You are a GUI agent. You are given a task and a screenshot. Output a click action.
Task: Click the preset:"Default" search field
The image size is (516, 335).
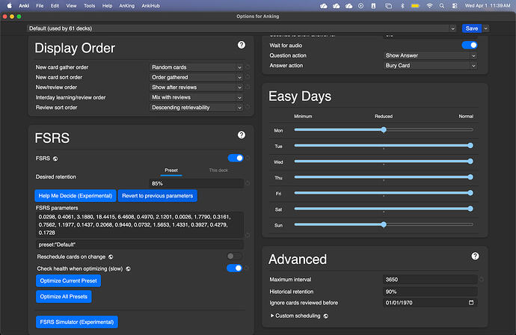140,245
